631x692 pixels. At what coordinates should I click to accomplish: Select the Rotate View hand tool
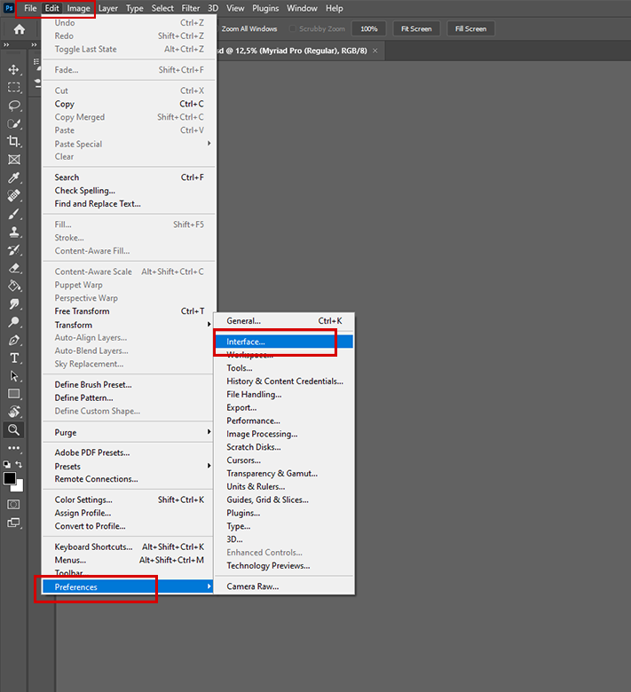(x=13, y=412)
